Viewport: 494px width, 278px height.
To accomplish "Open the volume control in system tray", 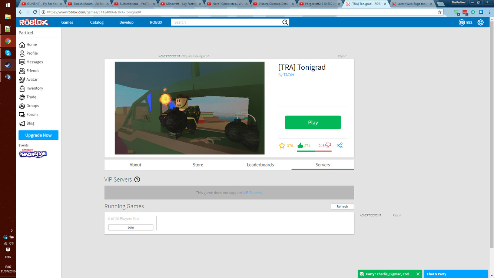I will pos(11,244).
